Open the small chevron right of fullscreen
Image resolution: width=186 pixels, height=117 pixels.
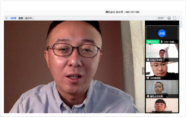coord(182,19)
